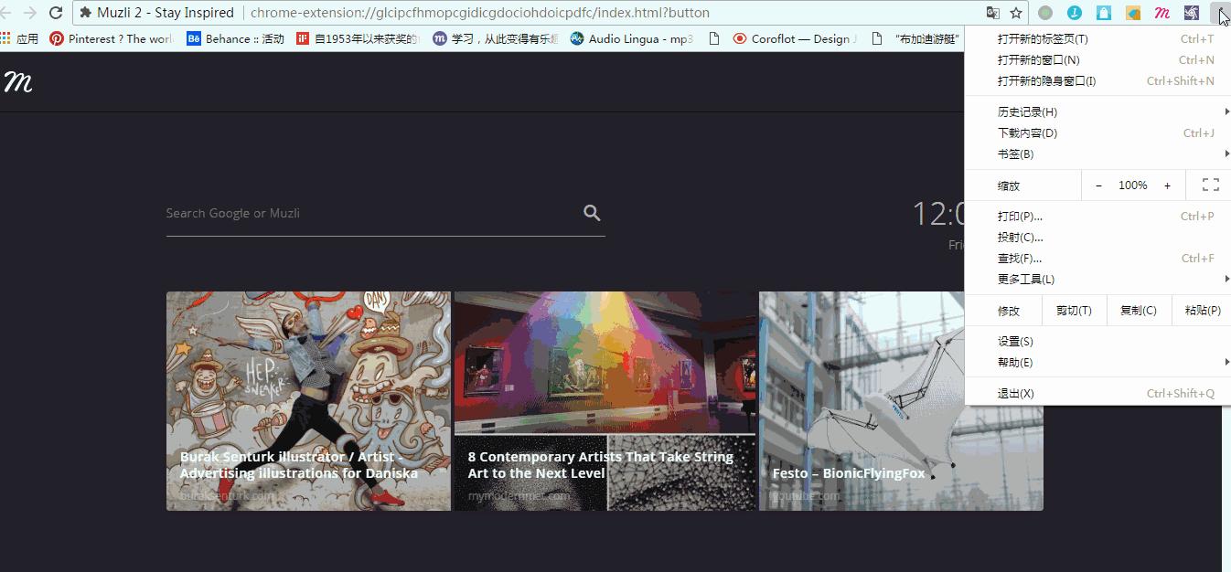Open 历史记录 from the Chrome menu
Image resolution: width=1231 pixels, height=572 pixels.
[x=1024, y=111]
